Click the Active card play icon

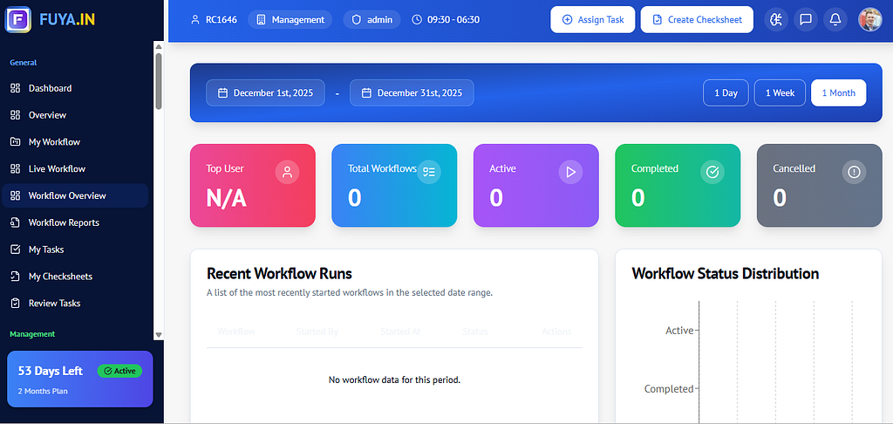[570, 172]
